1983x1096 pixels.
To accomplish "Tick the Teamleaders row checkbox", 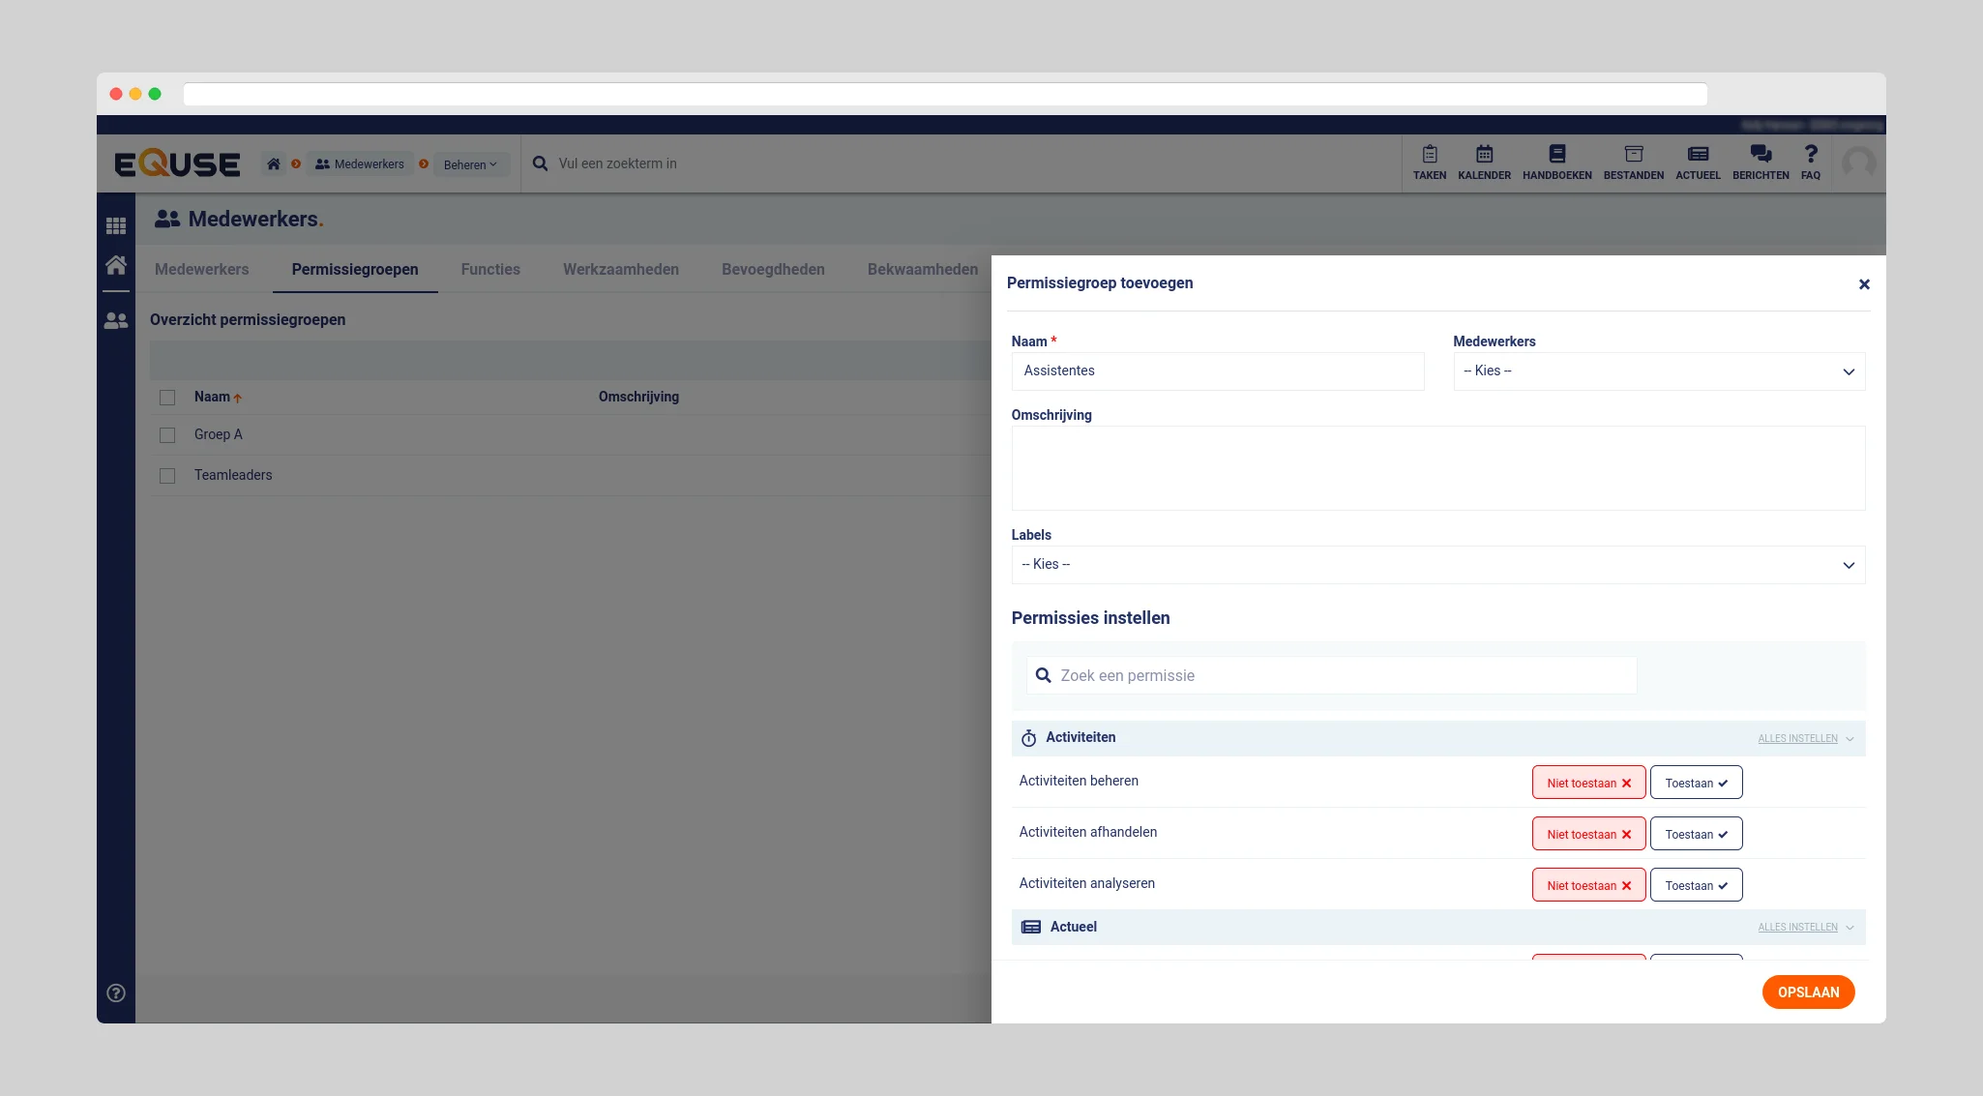I will (x=167, y=476).
